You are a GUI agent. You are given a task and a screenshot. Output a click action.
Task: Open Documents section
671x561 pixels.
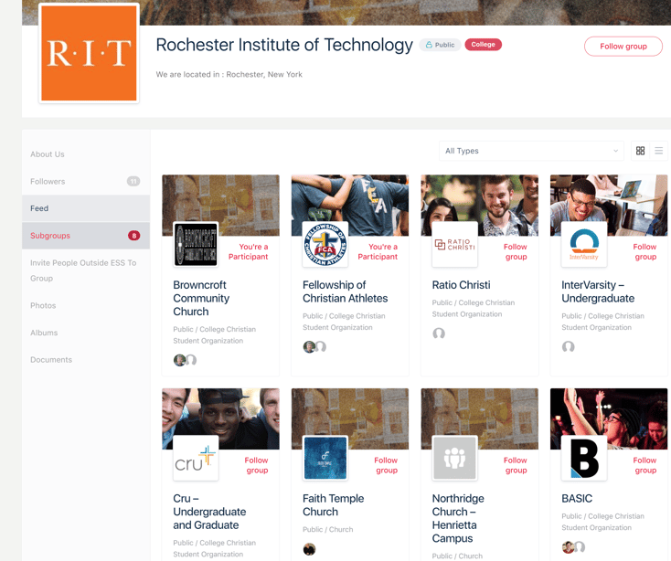point(51,360)
